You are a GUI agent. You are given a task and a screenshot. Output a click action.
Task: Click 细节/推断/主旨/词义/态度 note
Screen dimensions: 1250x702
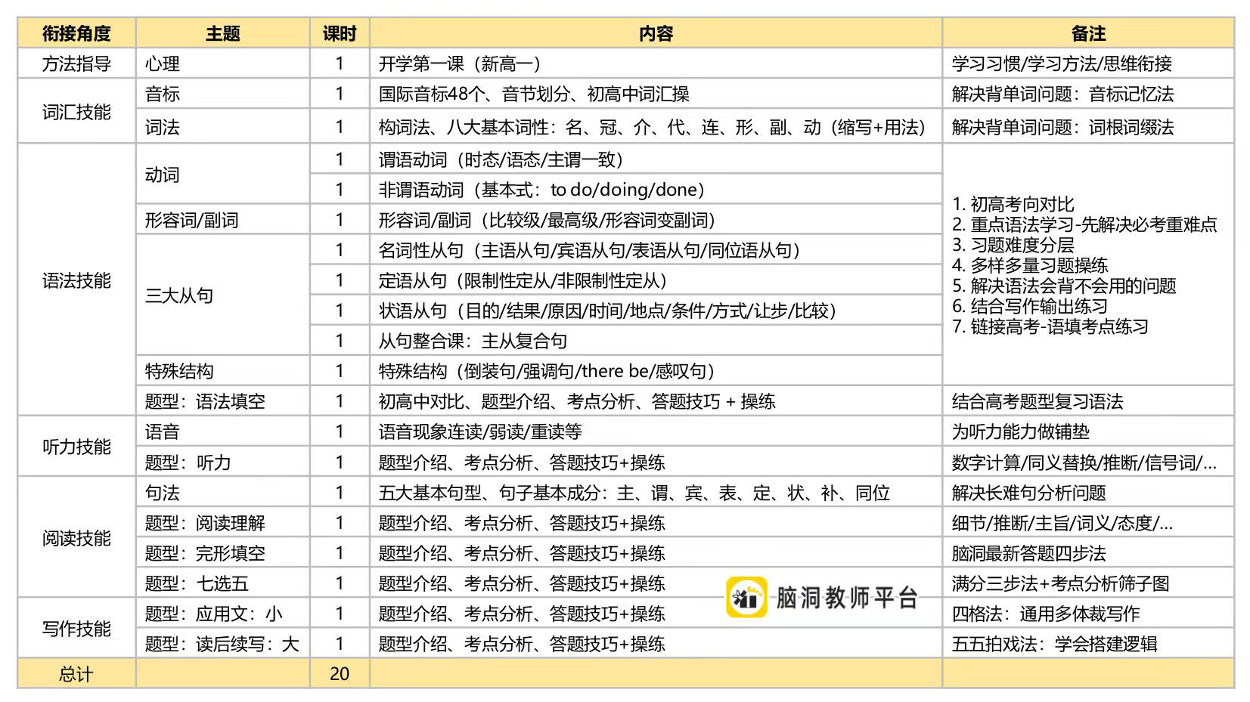click(1088, 522)
